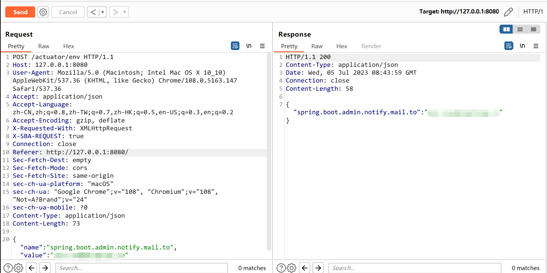The width and height of the screenshot is (547, 273).
Task: Click the HTTP/1.1 200 status line
Action: pos(308,57)
